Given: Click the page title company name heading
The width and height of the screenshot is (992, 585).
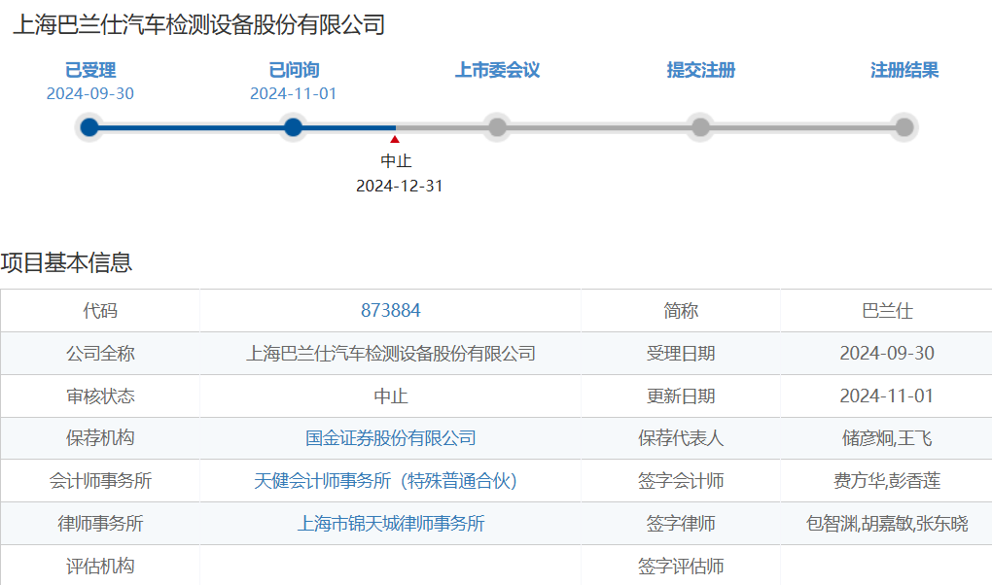Looking at the screenshot, I should 198,24.
